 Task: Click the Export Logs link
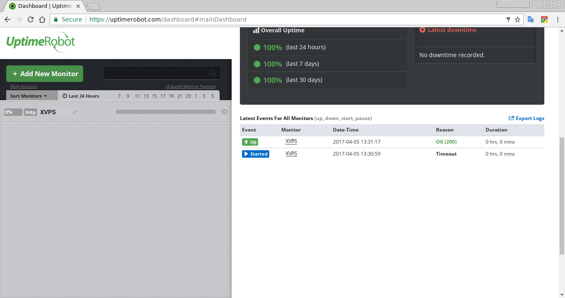[527, 118]
